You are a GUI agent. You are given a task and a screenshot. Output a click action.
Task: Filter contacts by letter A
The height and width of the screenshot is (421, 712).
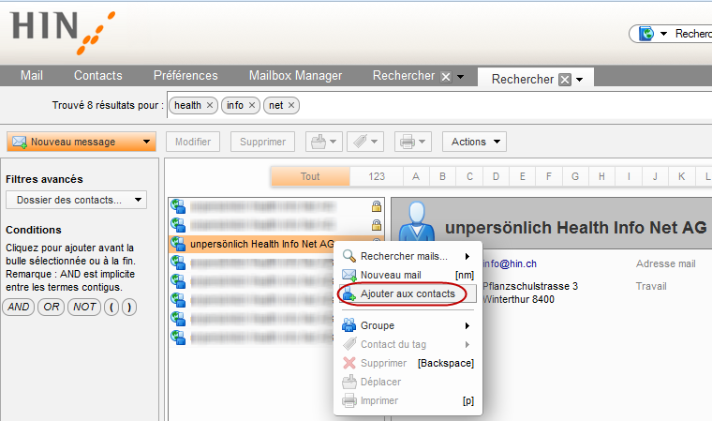(415, 176)
